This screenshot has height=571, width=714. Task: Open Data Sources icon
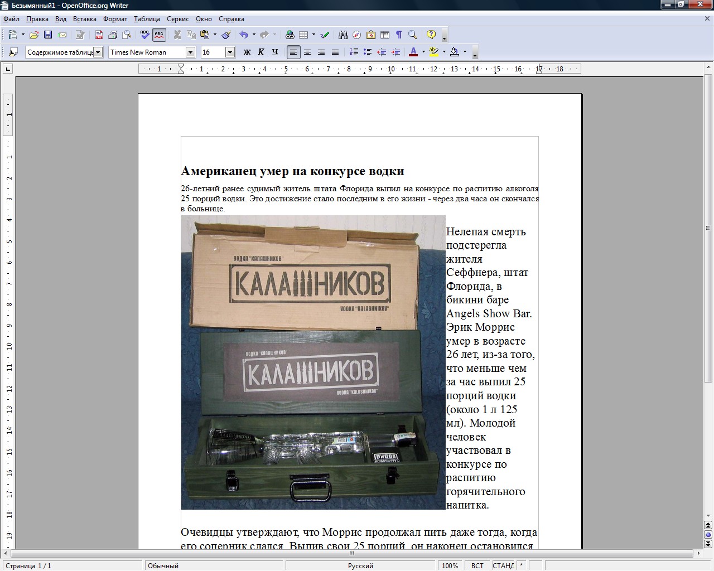(x=385, y=35)
